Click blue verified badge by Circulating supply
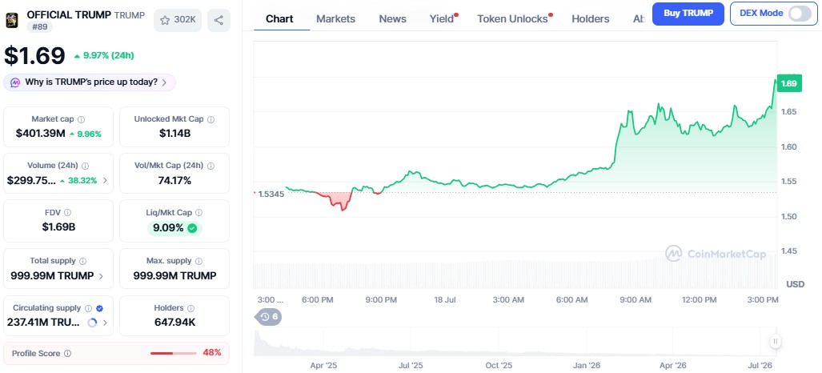This screenshot has width=822, height=373. (99, 308)
